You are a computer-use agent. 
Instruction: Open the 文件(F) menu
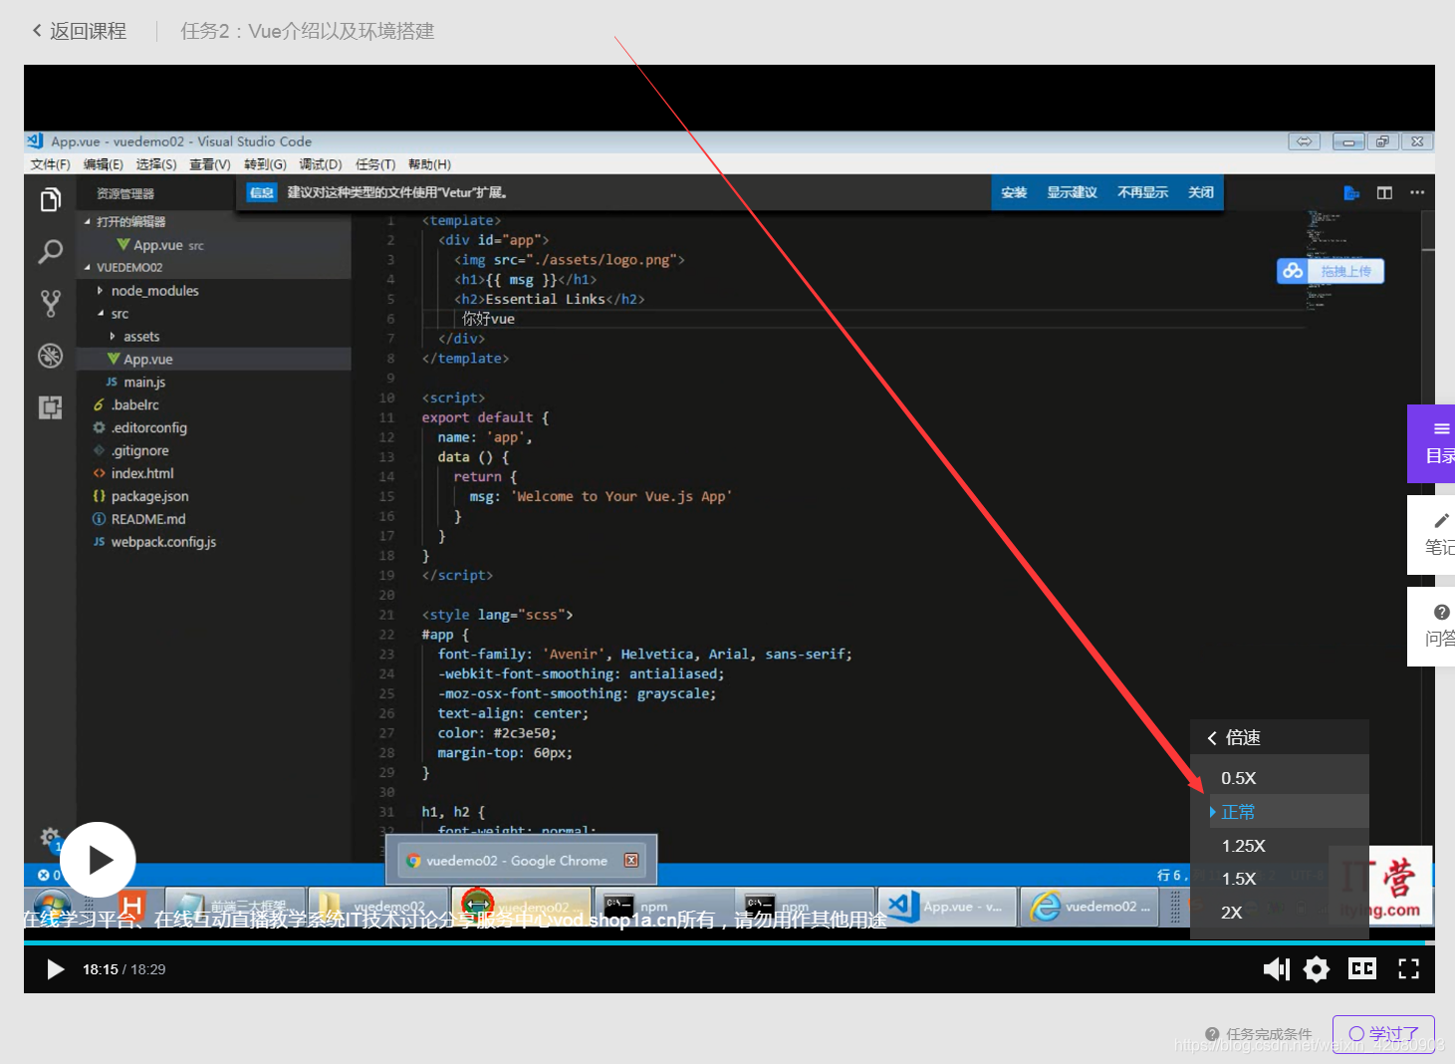pos(50,164)
